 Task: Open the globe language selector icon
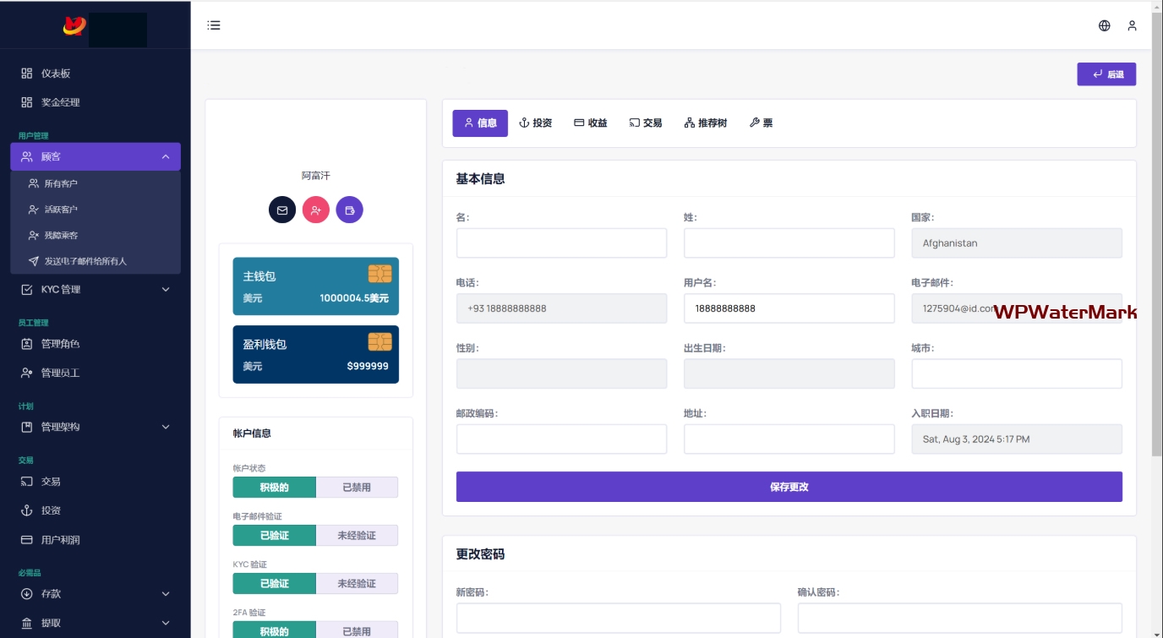coord(1104,25)
